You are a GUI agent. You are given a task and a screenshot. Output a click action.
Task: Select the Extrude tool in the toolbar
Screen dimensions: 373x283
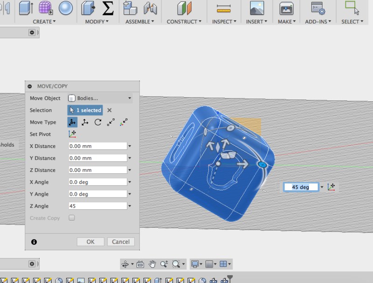pyautogui.click(x=26, y=8)
